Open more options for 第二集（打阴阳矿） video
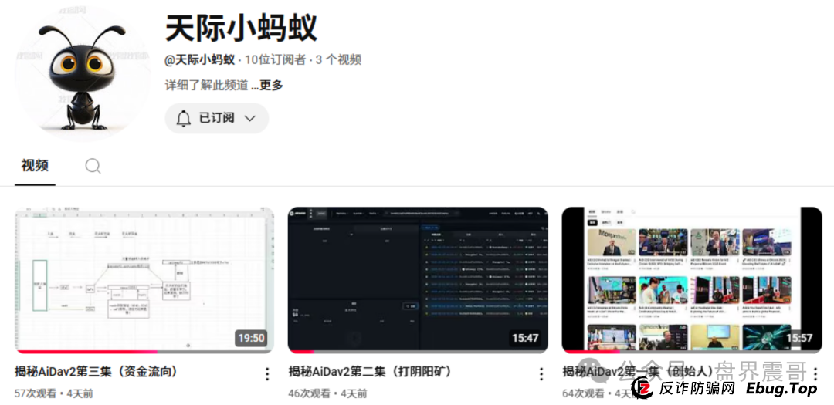The width and height of the screenshot is (834, 405). 541,374
